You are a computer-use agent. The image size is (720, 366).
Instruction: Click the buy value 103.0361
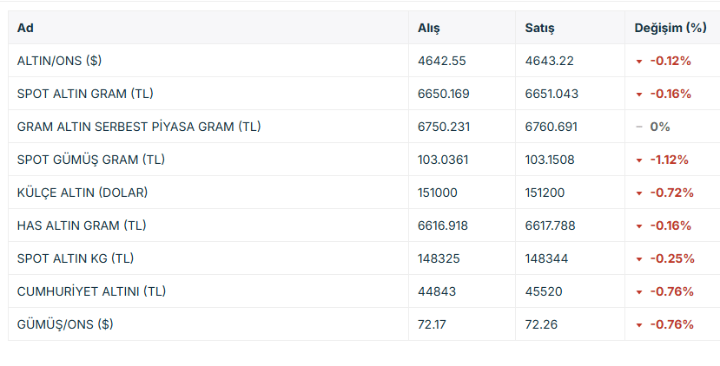[x=443, y=160]
